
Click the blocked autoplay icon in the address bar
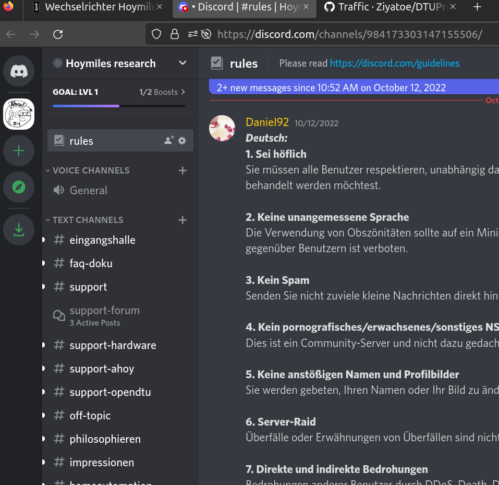point(206,34)
